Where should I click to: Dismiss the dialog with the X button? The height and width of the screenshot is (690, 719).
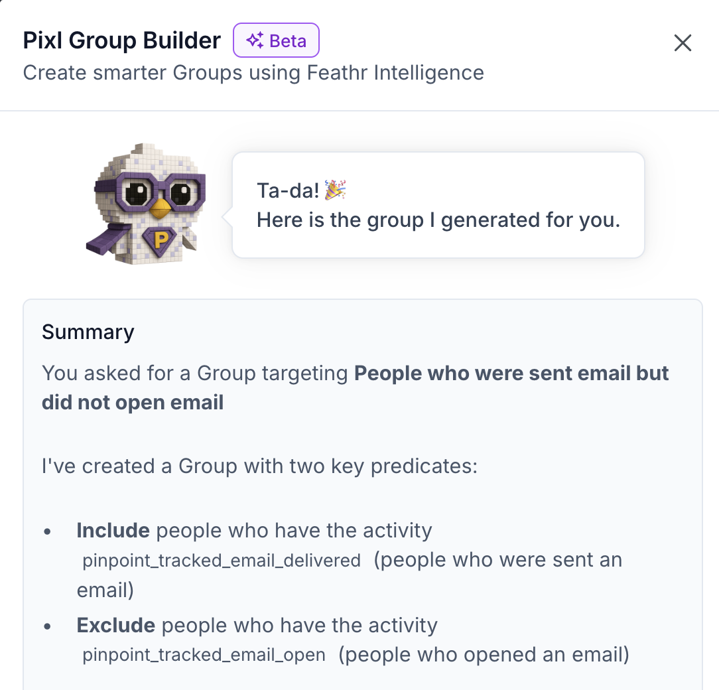point(683,42)
